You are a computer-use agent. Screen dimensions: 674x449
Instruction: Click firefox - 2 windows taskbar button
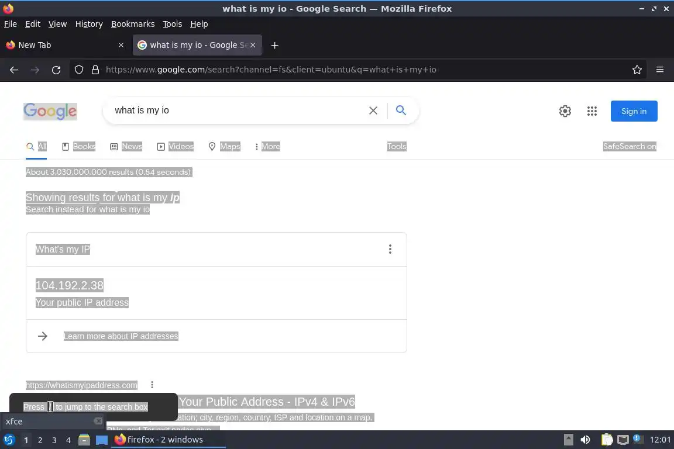tap(168, 440)
